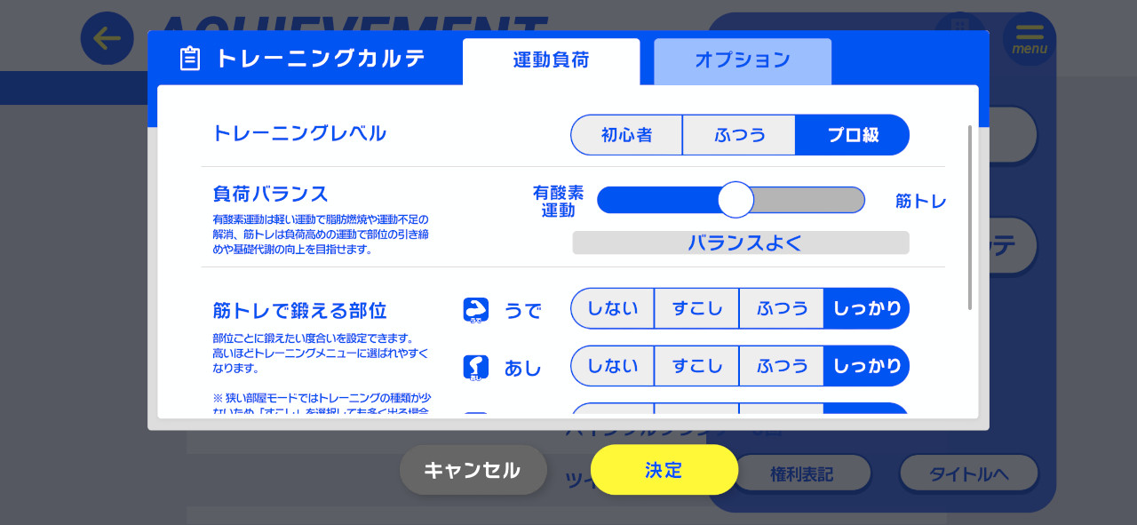Set うで intensity to しない
Image resolution: width=1137 pixels, height=525 pixels.
tap(612, 309)
